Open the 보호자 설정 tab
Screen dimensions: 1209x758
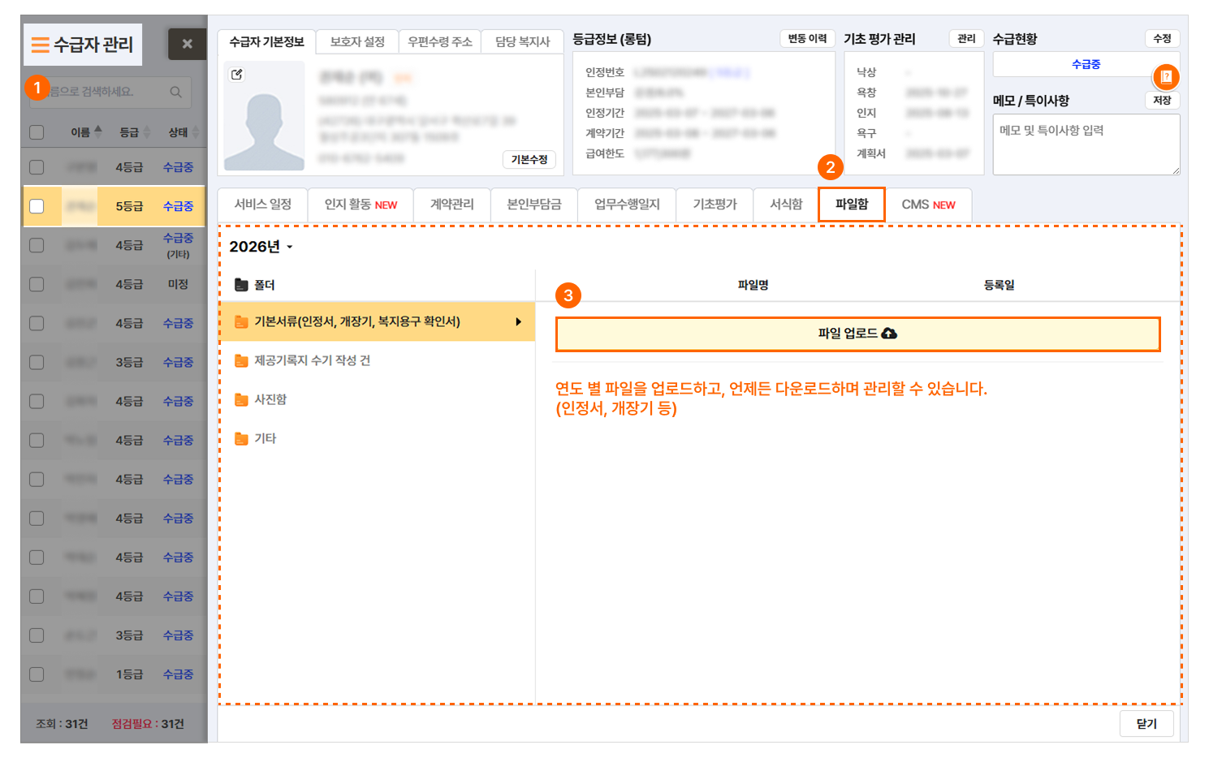click(x=357, y=41)
